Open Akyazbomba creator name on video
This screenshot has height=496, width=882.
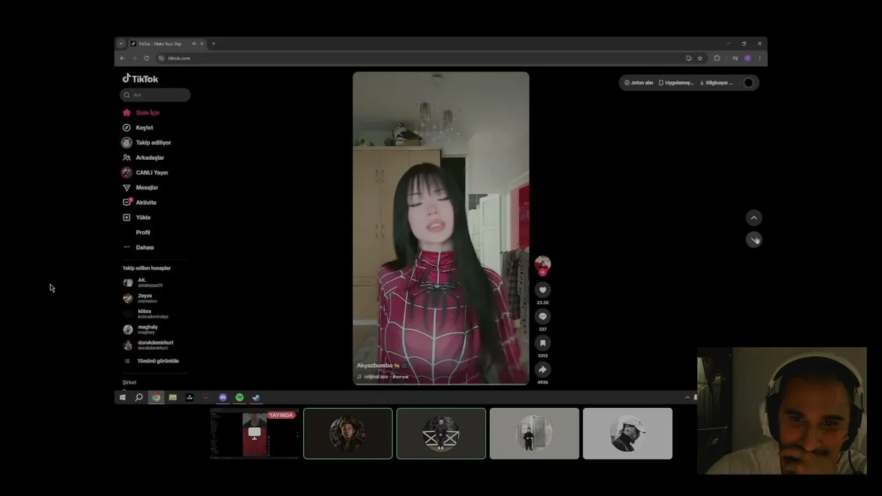pos(374,366)
